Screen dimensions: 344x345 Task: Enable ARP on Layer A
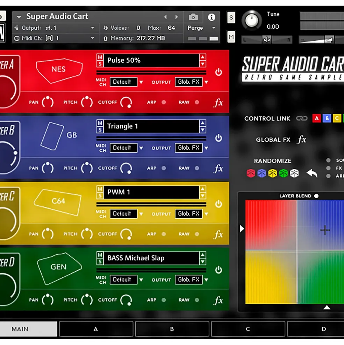click(x=164, y=102)
